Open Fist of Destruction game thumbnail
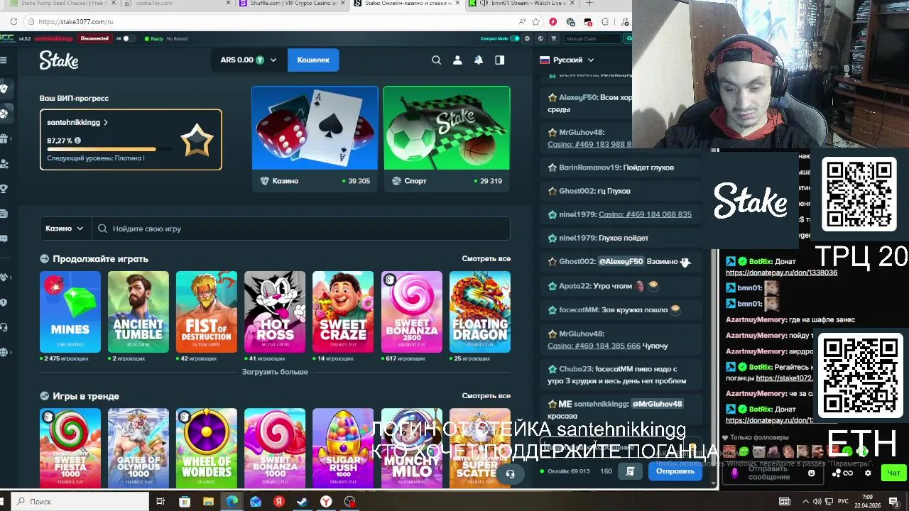The image size is (909, 511). tap(207, 312)
